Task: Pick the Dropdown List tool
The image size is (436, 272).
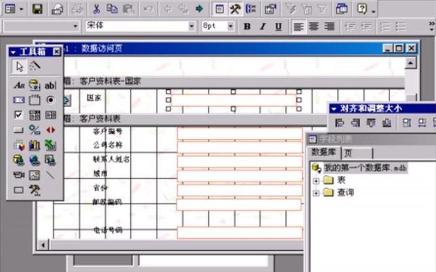Action: pos(35,115)
